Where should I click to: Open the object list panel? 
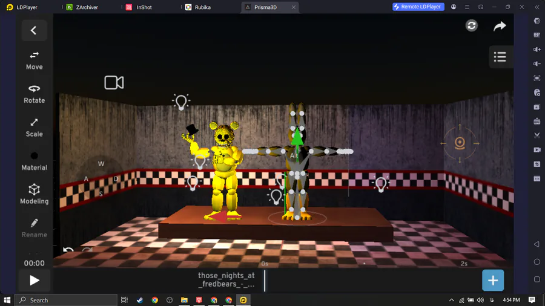[500, 57]
